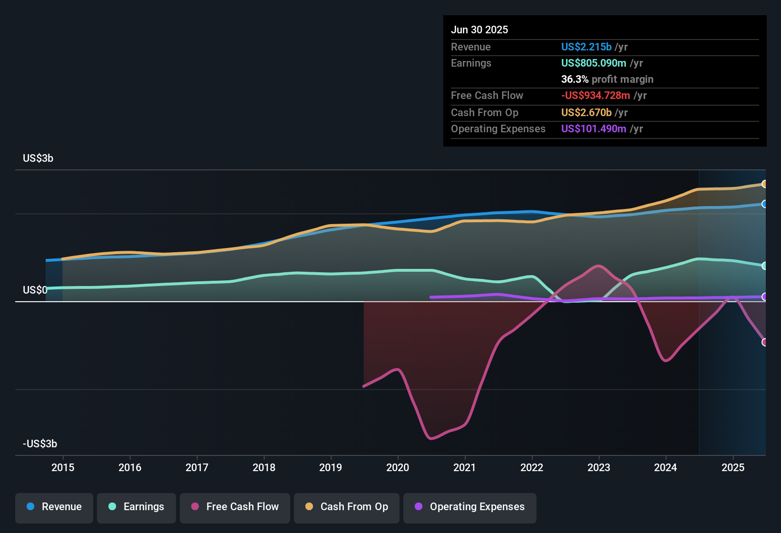Screen dimensions: 781x533
Task: Select the orange Cash From Op endpoint marker
Action: coord(765,183)
